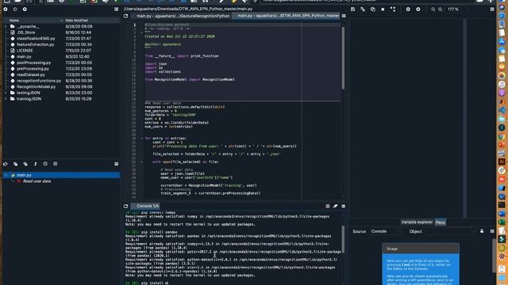Expand the trainingJSON folder
Screen dimensions: 508x285
6,99
